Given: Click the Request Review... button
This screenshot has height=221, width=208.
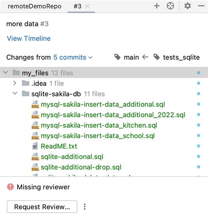Looking at the screenshot, I should click(x=42, y=207).
